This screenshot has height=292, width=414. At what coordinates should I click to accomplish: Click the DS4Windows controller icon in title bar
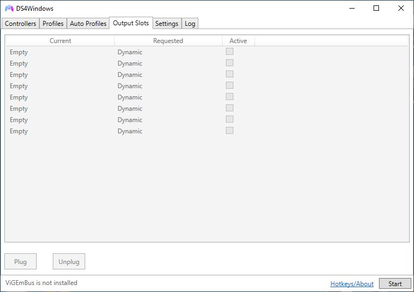(x=9, y=9)
